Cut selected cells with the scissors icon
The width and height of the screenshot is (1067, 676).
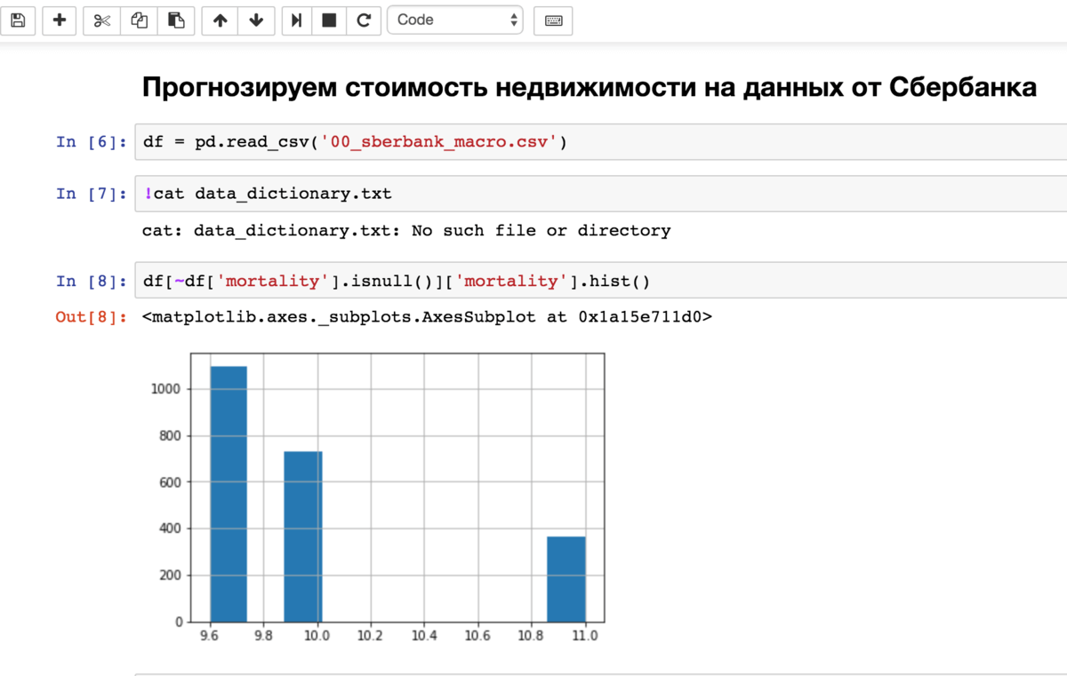[102, 20]
